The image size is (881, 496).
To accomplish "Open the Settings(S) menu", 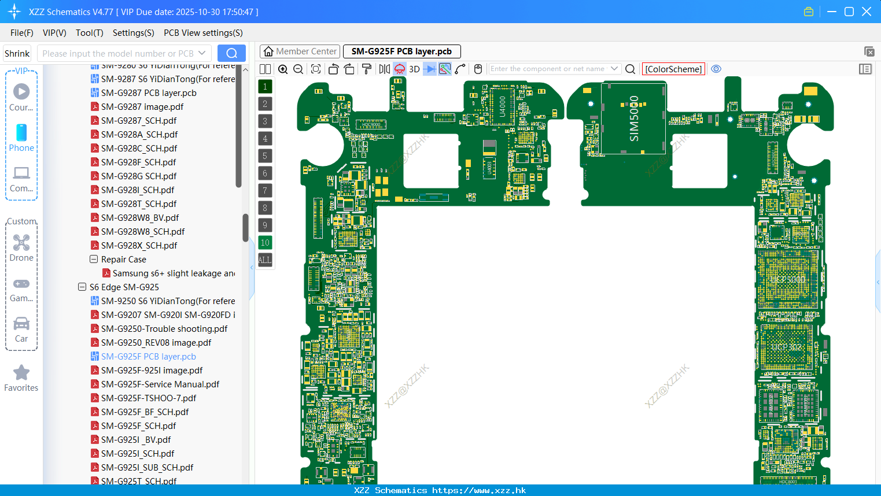I will [134, 33].
